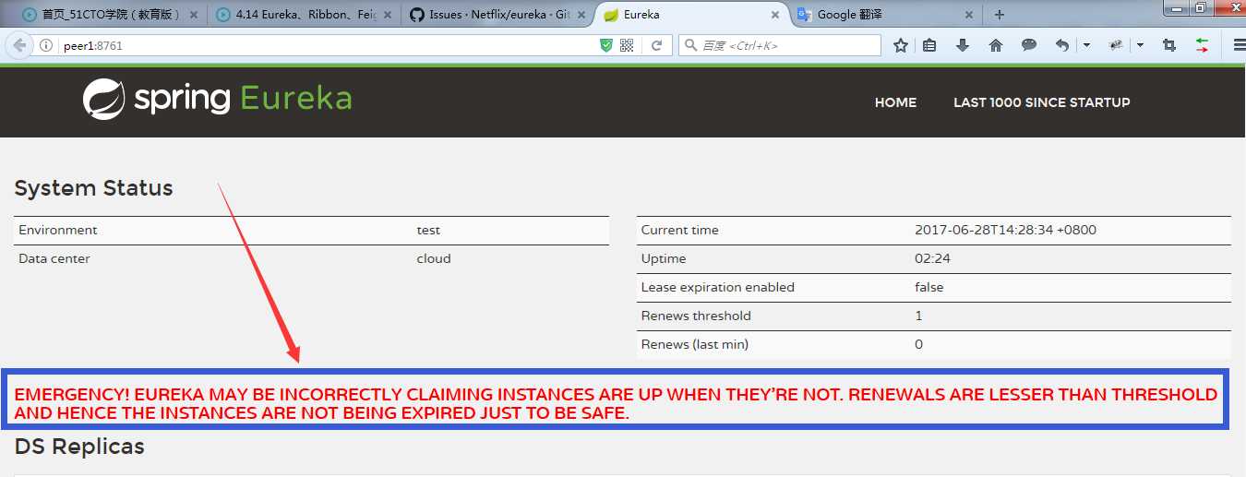Switch to the Google 翻译 tab
Screen dimensions: 1246x477
pyautogui.click(x=884, y=15)
